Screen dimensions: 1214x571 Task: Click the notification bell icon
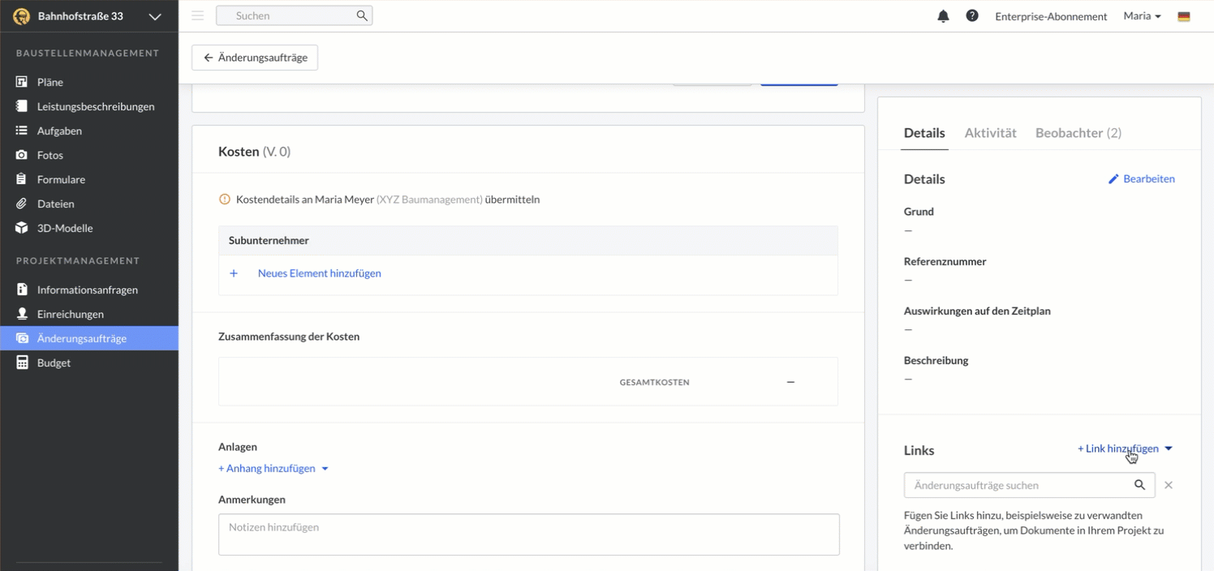point(943,16)
